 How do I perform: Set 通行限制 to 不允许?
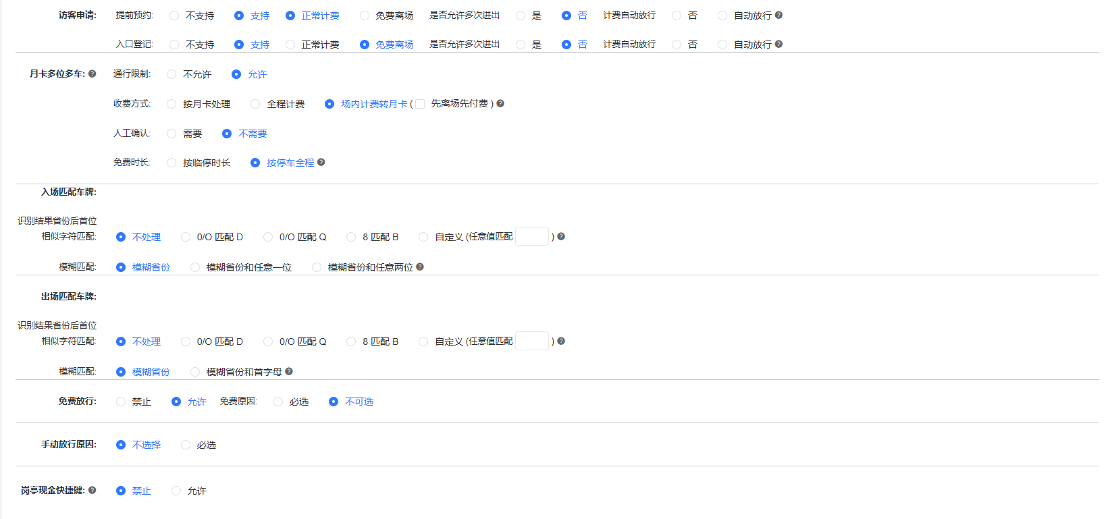[171, 74]
